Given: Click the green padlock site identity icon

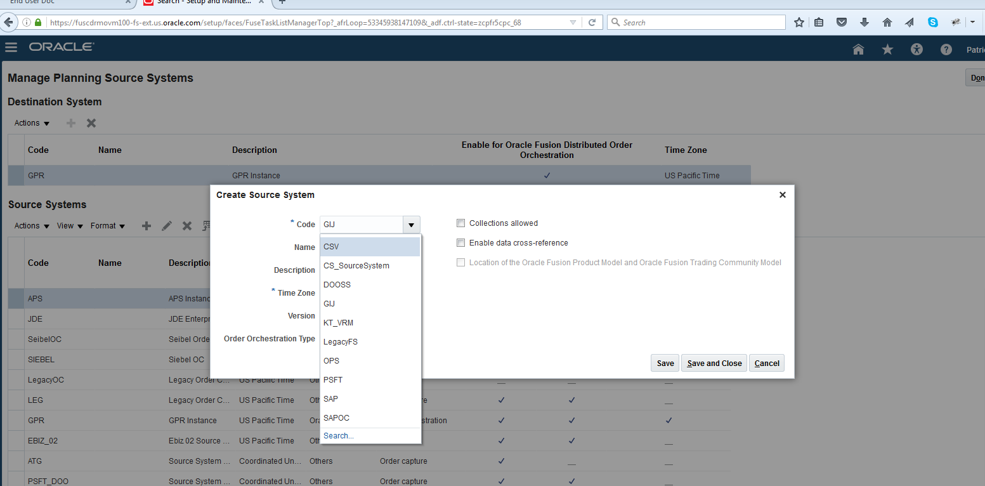Looking at the screenshot, I should click(38, 22).
